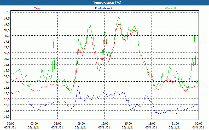209x130 pixels.
Task: Click the 21:00 time axis label
Action: 175,124
